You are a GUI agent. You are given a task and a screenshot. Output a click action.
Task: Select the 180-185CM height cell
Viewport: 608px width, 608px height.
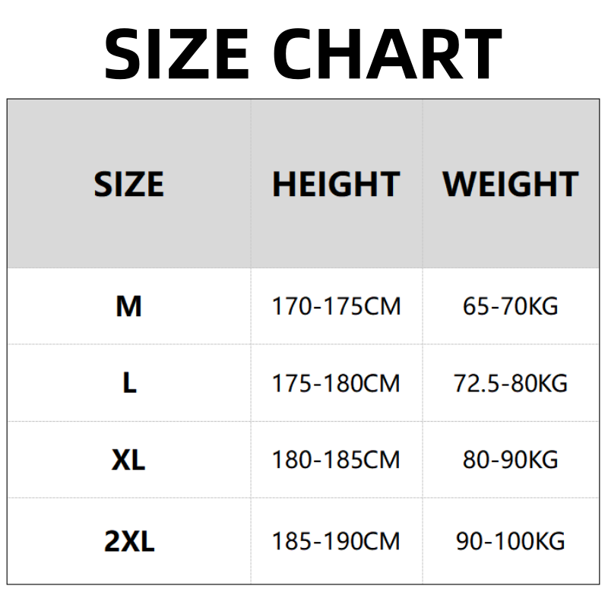click(336, 460)
